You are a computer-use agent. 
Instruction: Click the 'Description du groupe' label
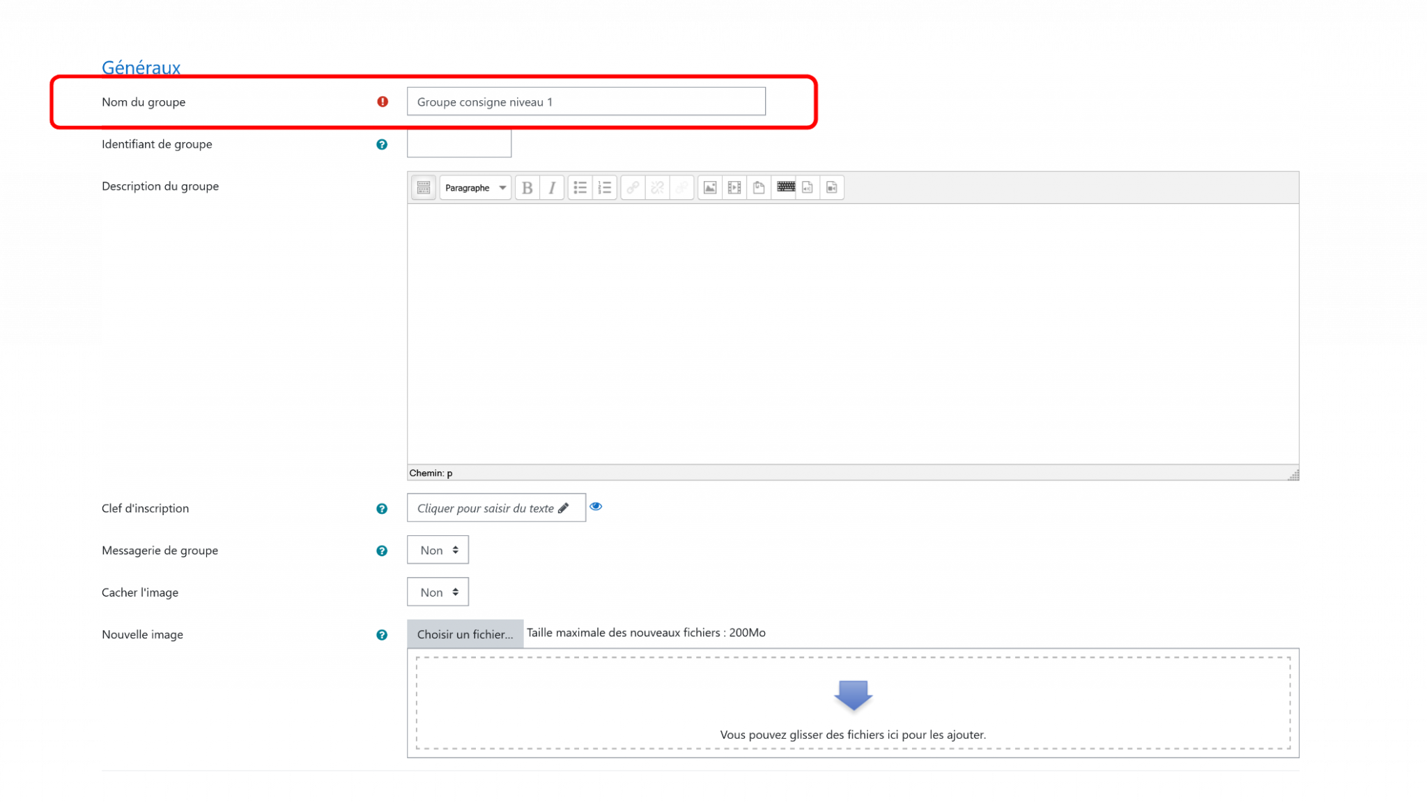pos(160,186)
